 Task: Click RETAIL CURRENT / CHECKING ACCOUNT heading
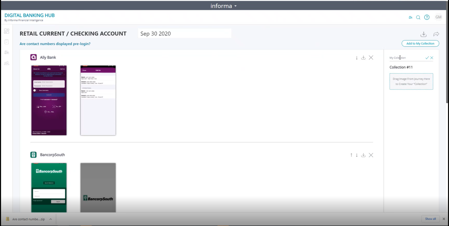click(x=73, y=34)
